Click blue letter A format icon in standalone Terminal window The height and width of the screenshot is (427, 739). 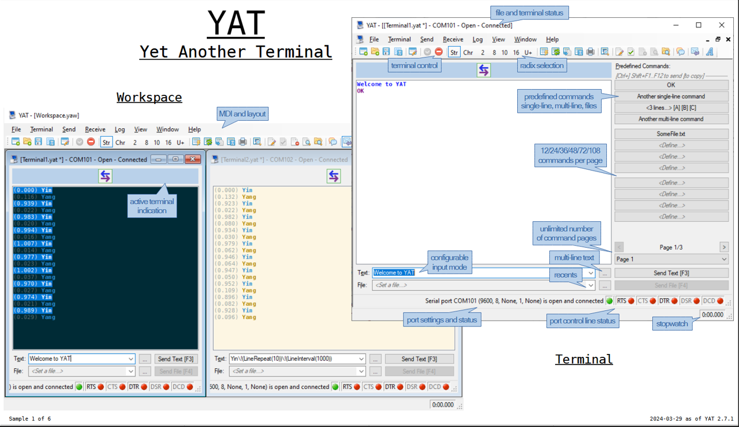point(710,52)
